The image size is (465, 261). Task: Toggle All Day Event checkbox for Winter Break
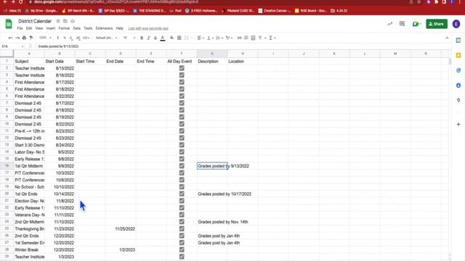182,249
